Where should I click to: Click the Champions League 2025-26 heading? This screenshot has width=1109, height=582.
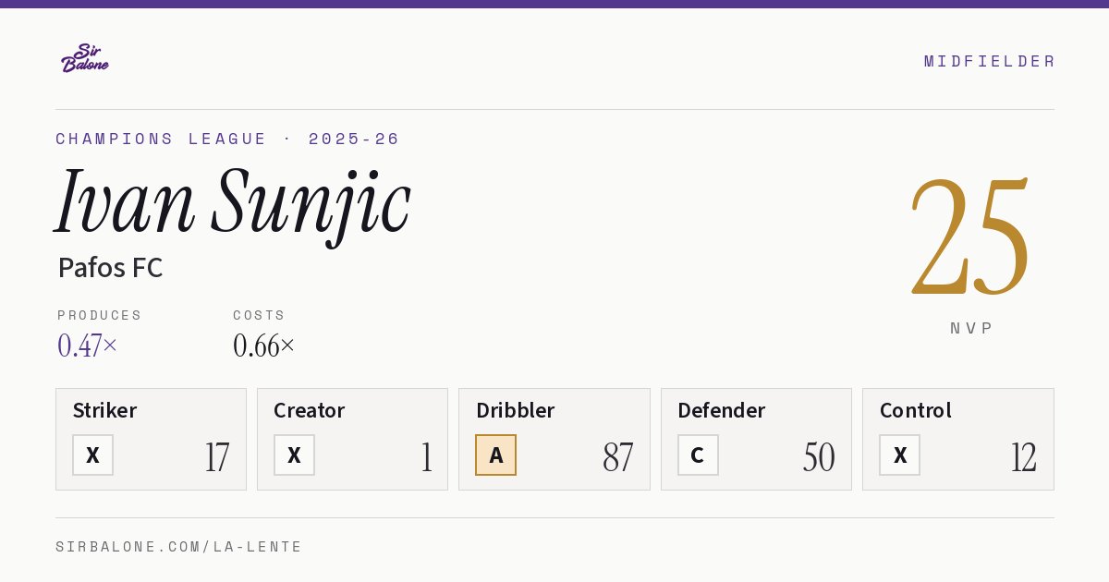tap(227, 139)
